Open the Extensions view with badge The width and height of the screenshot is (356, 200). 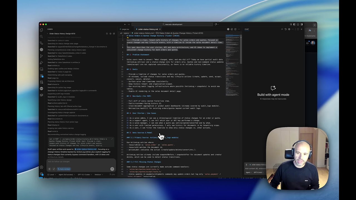[41, 76]
